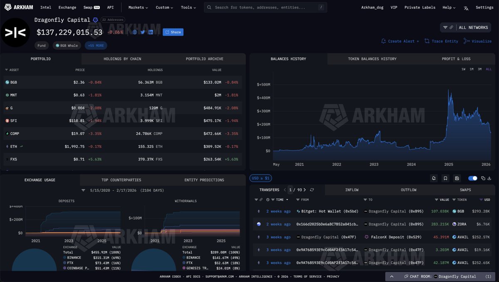
Task: Open the LinkedIn profile icon
Action: tap(151, 32)
